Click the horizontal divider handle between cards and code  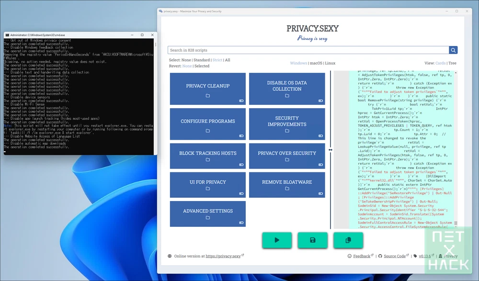(330, 150)
